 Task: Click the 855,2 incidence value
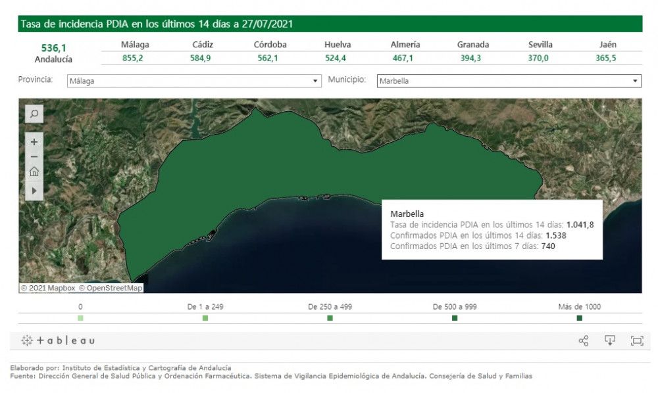pos(133,58)
